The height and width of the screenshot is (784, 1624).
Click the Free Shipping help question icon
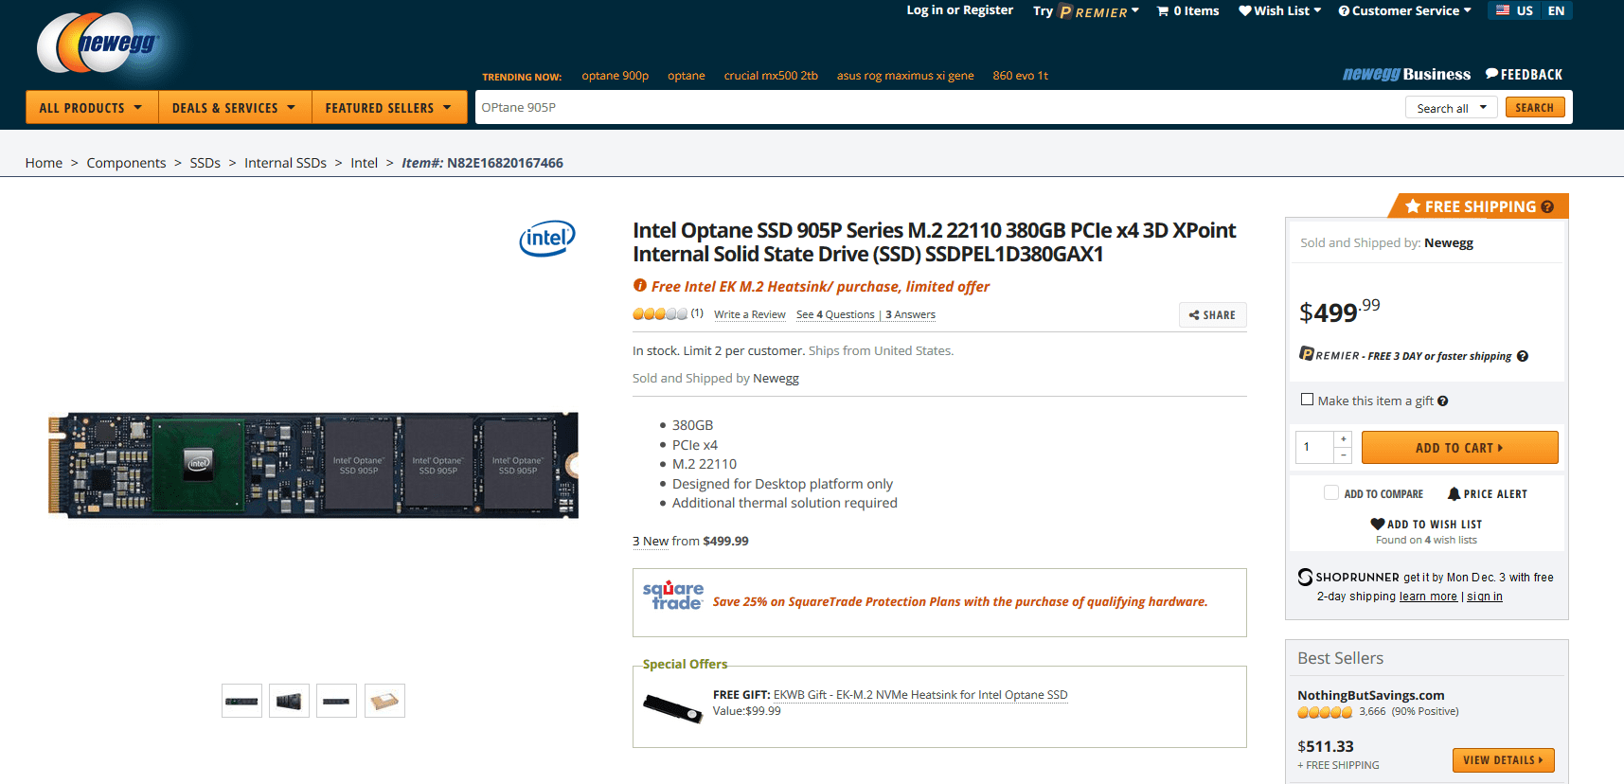pos(1547,206)
